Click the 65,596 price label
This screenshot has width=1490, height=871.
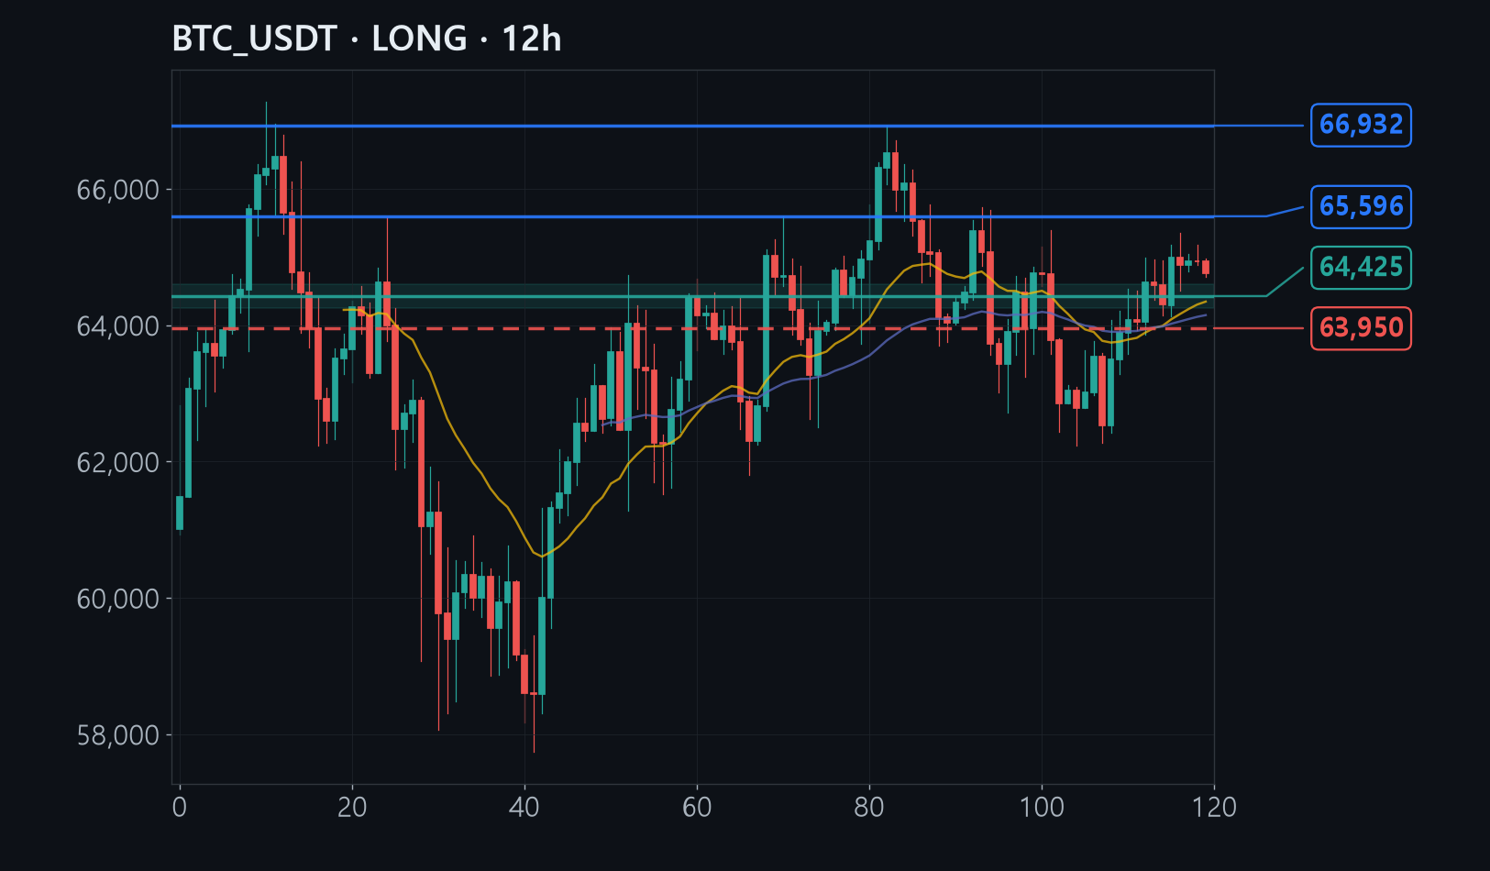(x=1361, y=206)
